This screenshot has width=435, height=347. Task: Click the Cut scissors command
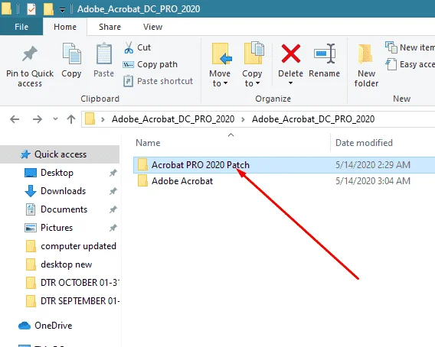pyautogui.click(x=137, y=47)
